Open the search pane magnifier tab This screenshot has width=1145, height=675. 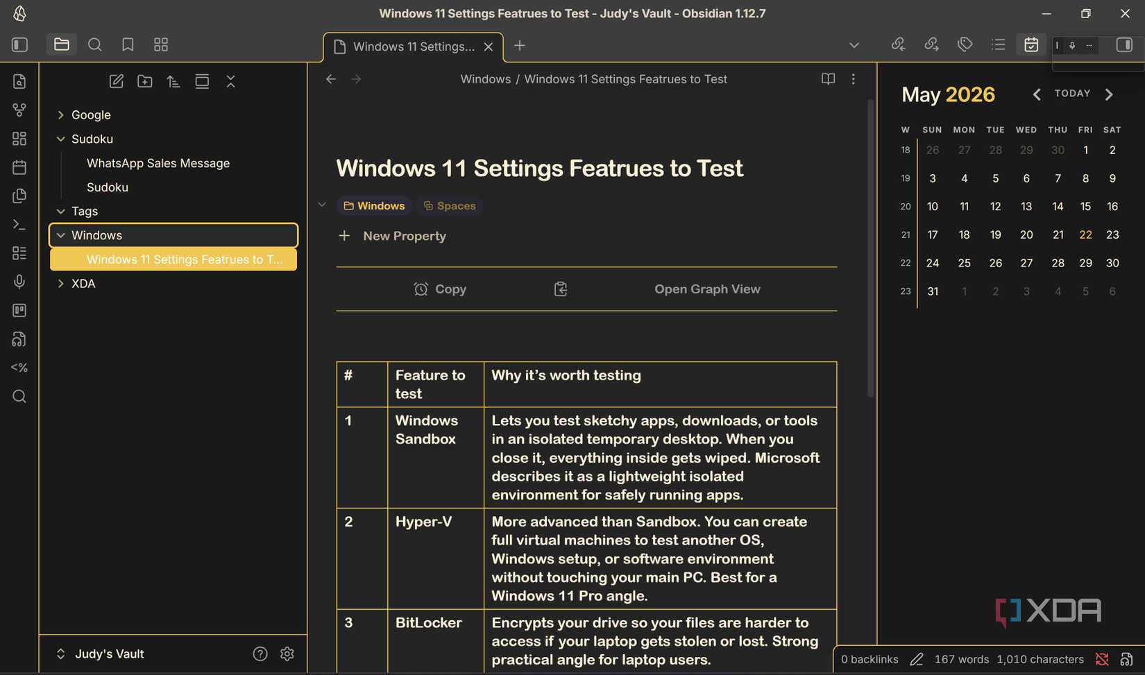coord(95,44)
